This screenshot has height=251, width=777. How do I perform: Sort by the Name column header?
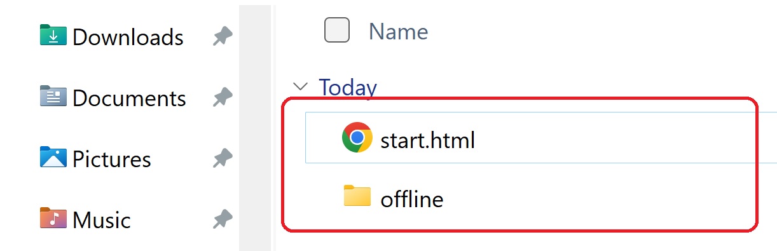click(x=398, y=31)
